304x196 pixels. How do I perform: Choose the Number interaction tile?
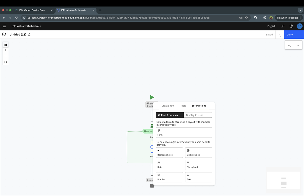tap(169, 177)
